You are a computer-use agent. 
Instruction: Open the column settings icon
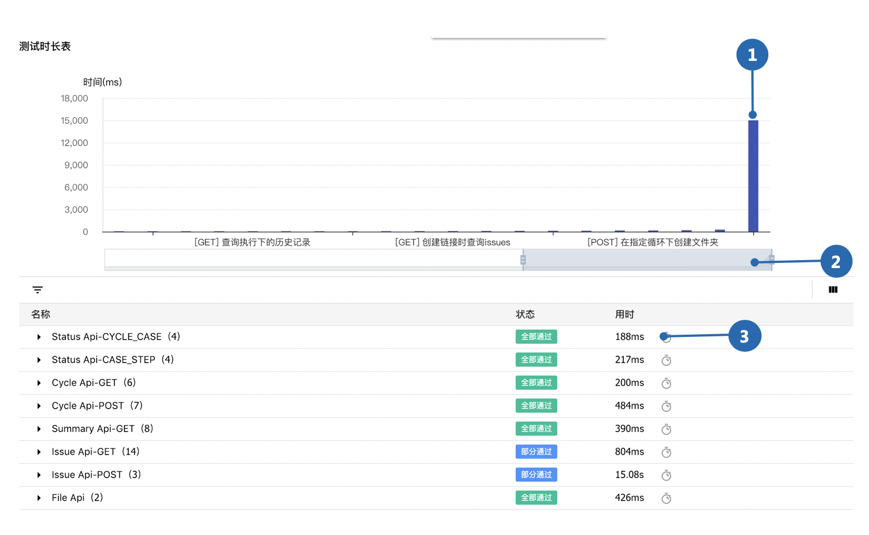[x=833, y=290]
